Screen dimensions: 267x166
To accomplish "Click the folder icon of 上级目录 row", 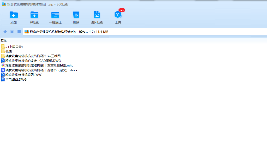I will (3, 46).
